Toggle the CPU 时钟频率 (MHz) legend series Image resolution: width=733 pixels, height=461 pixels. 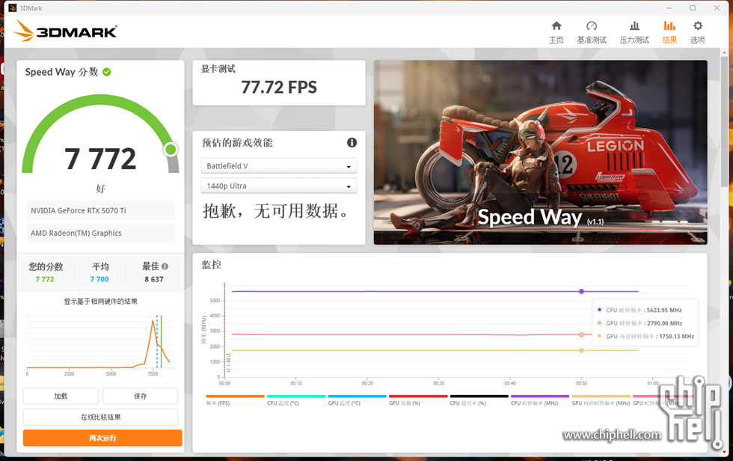pyautogui.click(x=540, y=400)
